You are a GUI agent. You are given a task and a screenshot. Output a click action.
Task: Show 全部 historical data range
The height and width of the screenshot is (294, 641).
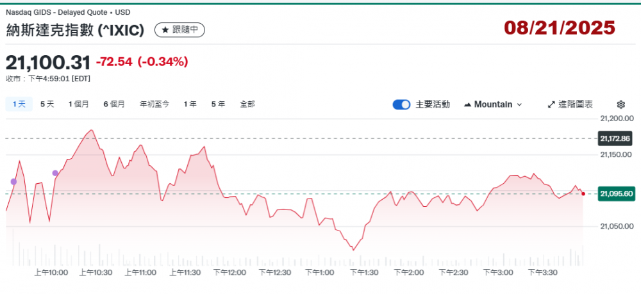tap(247, 104)
